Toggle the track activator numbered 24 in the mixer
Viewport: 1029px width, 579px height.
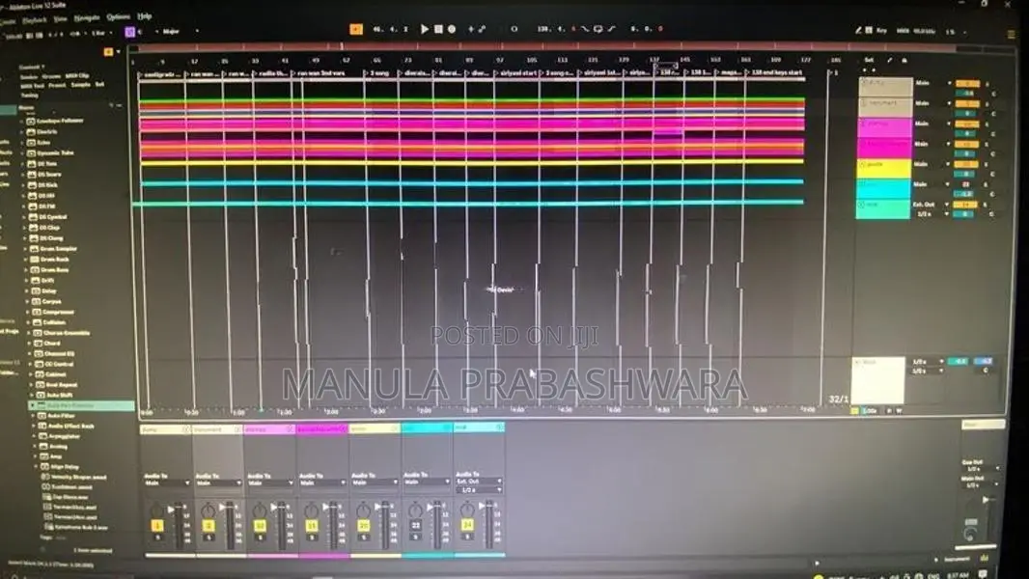[467, 525]
